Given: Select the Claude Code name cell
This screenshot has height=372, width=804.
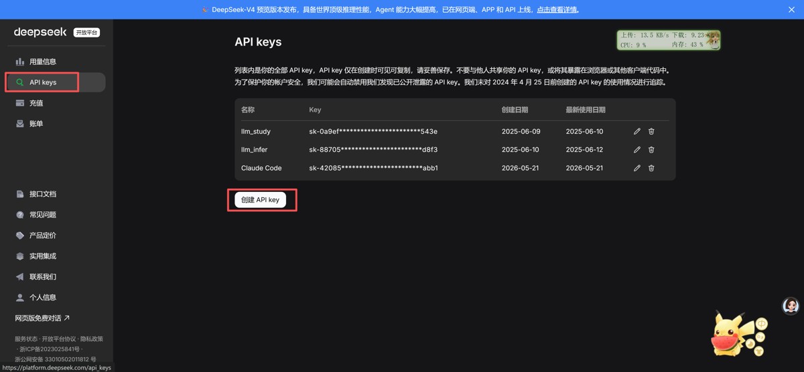Looking at the screenshot, I should point(261,168).
